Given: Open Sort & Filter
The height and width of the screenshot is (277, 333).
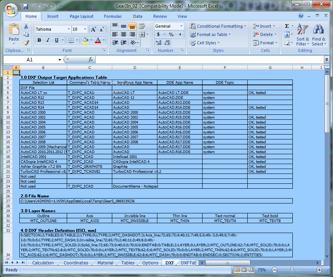Looking at the screenshot, I should pyautogui.click(x=303, y=34).
